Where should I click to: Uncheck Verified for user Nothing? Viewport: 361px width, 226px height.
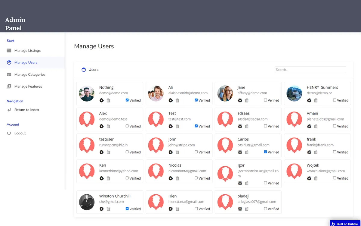point(127,100)
